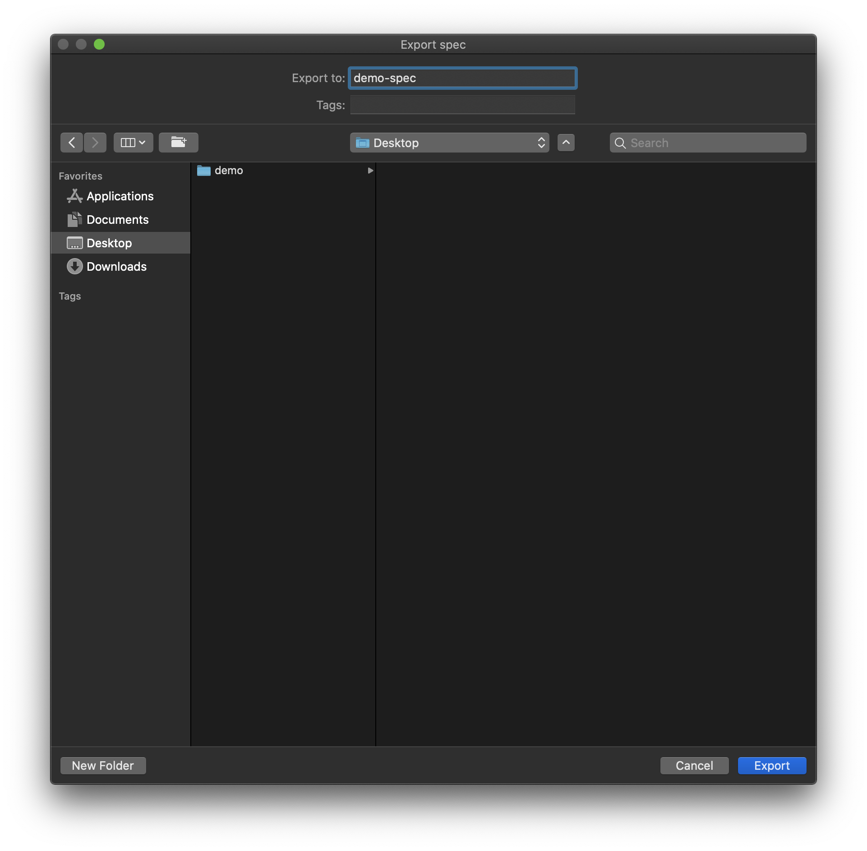Go to Downloads in the sidebar
This screenshot has width=867, height=851.
coord(116,267)
